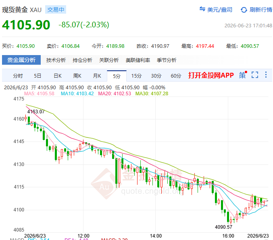
Task: Click the 4130 price axis label
Action: click(x=19, y=164)
